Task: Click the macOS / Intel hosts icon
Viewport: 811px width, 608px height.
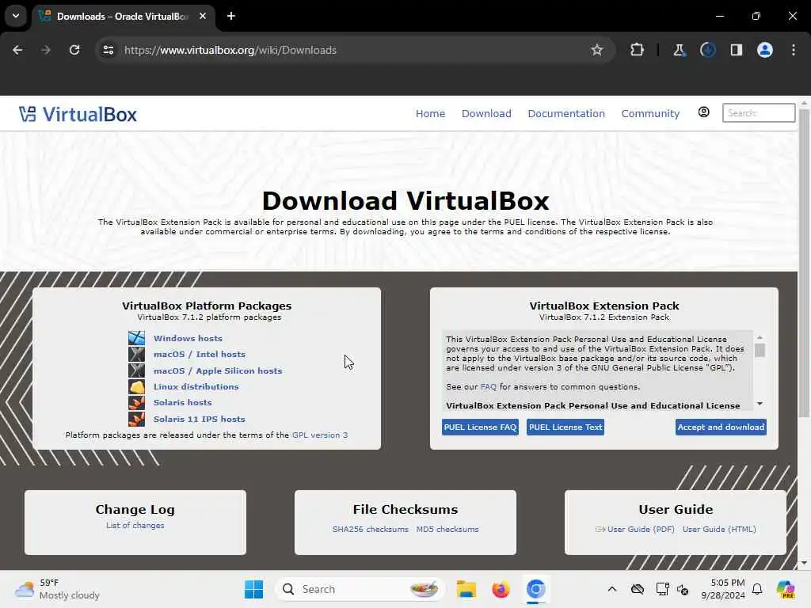Action: pyautogui.click(x=136, y=354)
